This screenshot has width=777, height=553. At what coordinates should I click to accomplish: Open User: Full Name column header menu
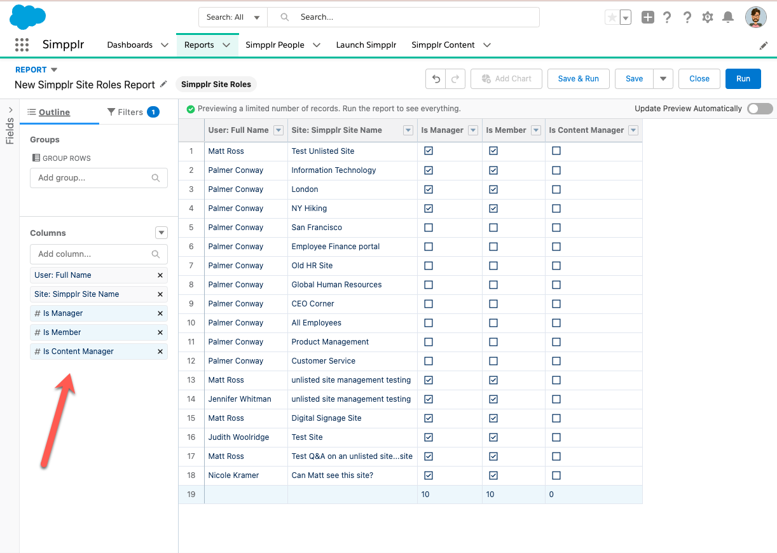click(278, 130)
